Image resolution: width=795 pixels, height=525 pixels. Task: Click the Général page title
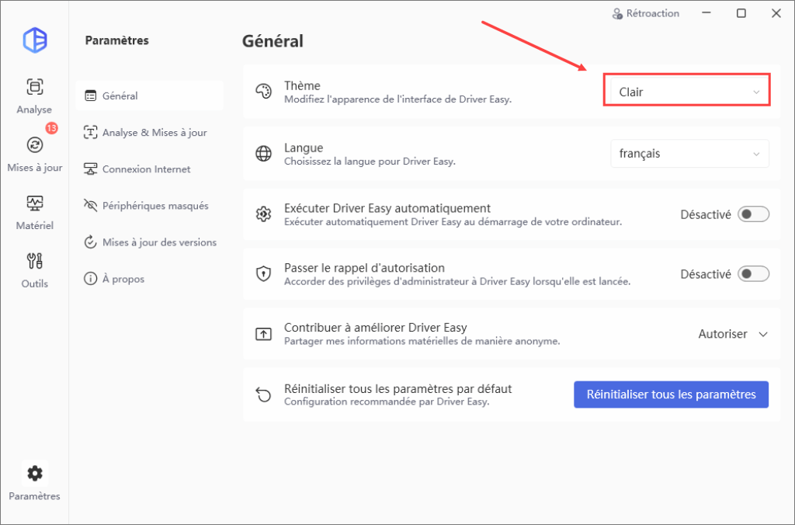pos(273,41)
